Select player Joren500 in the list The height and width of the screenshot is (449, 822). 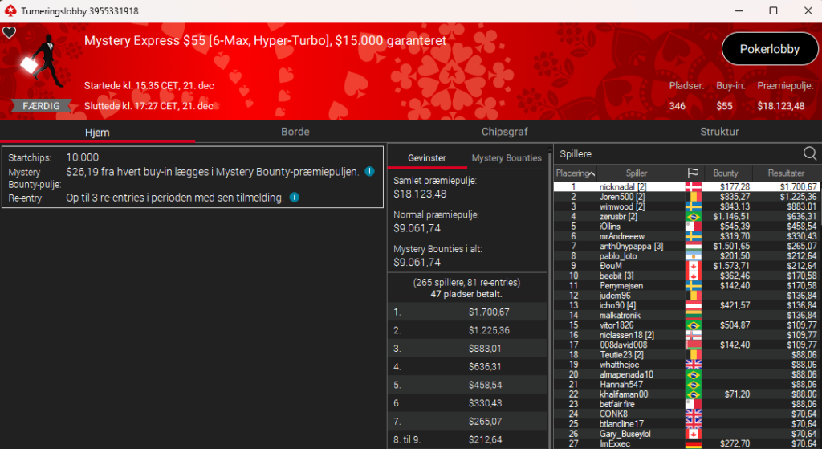coord(616,196)
